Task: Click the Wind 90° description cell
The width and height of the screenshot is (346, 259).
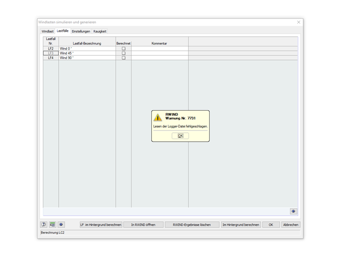Action: (87, 58)
